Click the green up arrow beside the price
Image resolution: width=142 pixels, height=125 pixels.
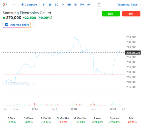coord(4,18)
